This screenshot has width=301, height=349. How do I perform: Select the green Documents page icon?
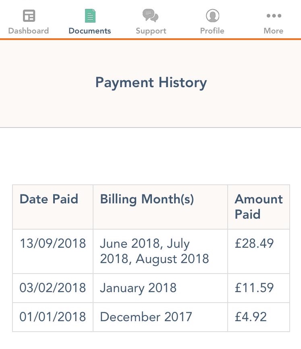click(x=90, y=16)
